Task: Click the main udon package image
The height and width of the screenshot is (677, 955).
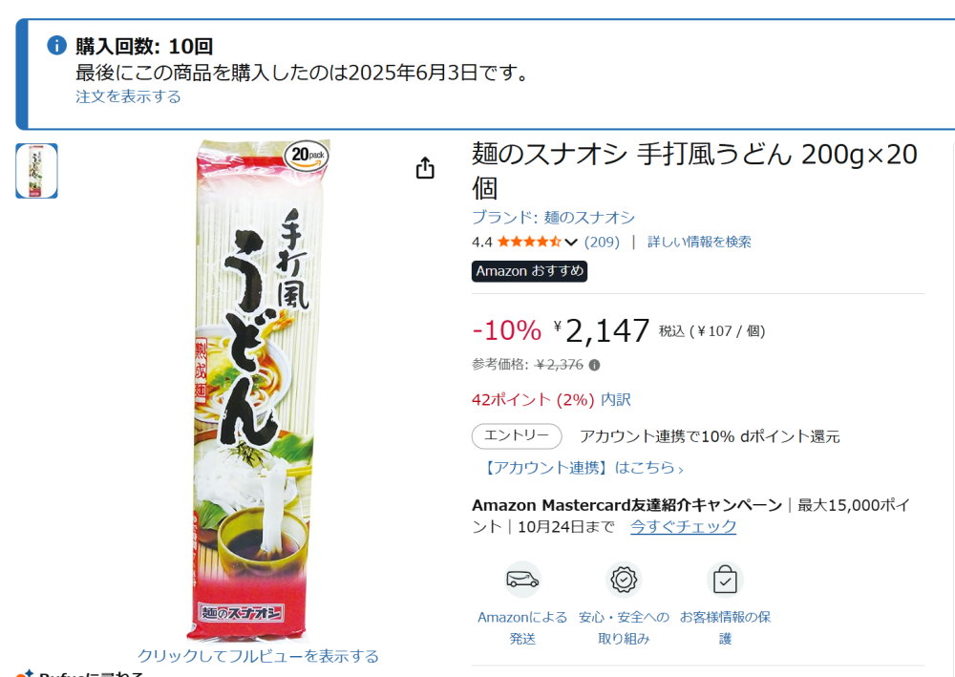Action: click(x=261, y=390)
